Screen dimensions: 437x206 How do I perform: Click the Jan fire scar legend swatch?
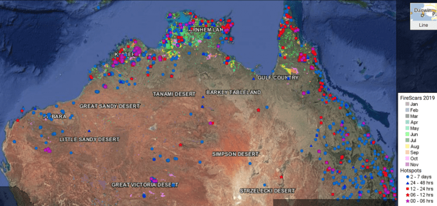coord(407,104)
